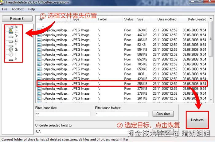Select the E: drive icon
This screenshot has width=215, height=142.
tap(11, 41)
